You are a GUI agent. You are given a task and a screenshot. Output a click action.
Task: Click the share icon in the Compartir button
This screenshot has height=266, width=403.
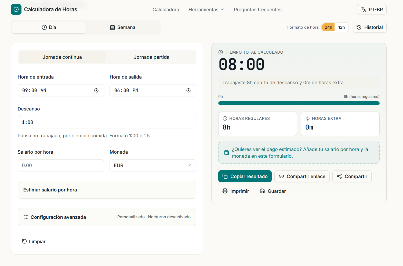point(339,176)
